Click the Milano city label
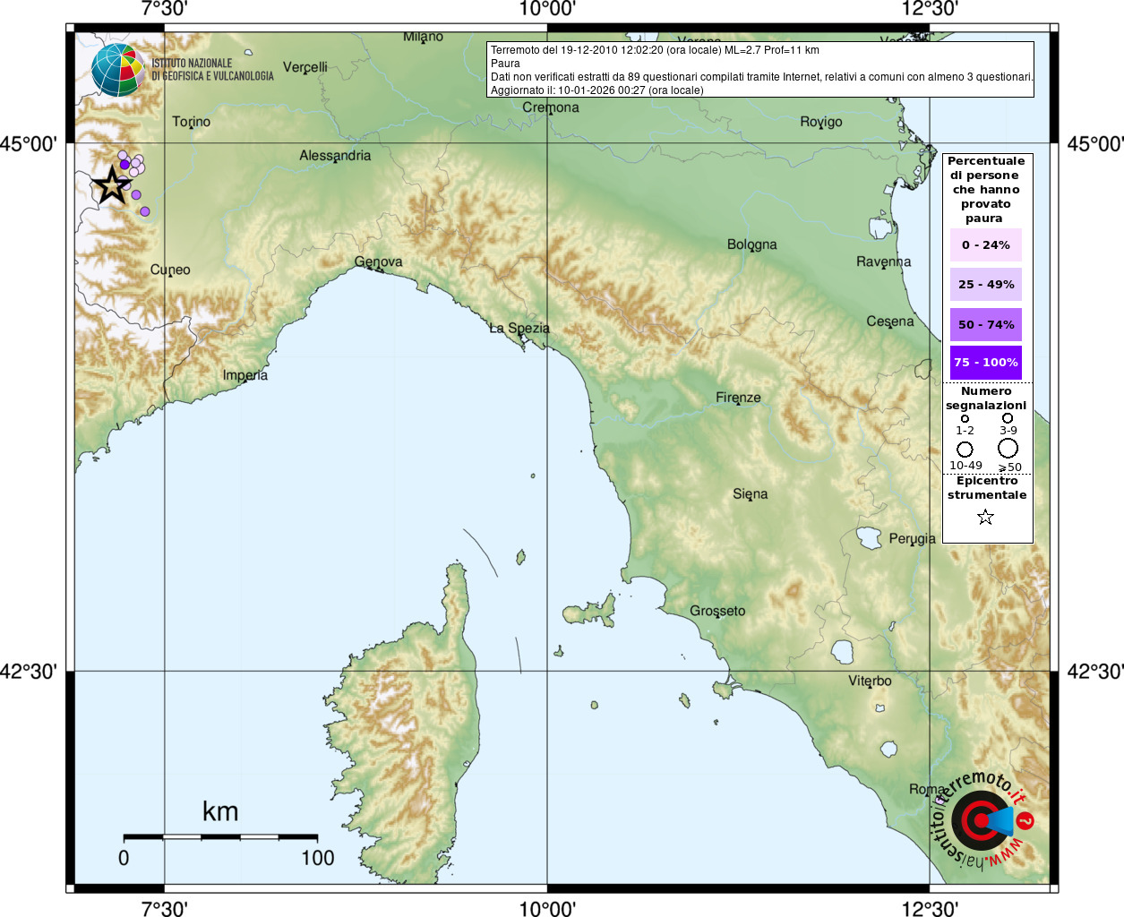1124x917 pixels. click(x=423, y=37)
